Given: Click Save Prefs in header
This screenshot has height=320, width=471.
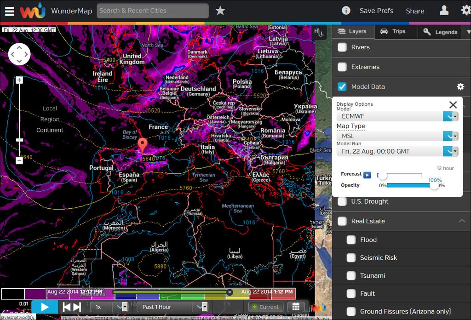Looking at the screenshot, I should [376, 11].
